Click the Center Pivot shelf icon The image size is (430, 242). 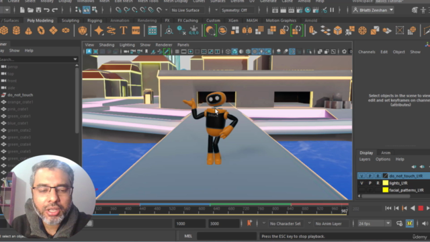click(169, 30)
